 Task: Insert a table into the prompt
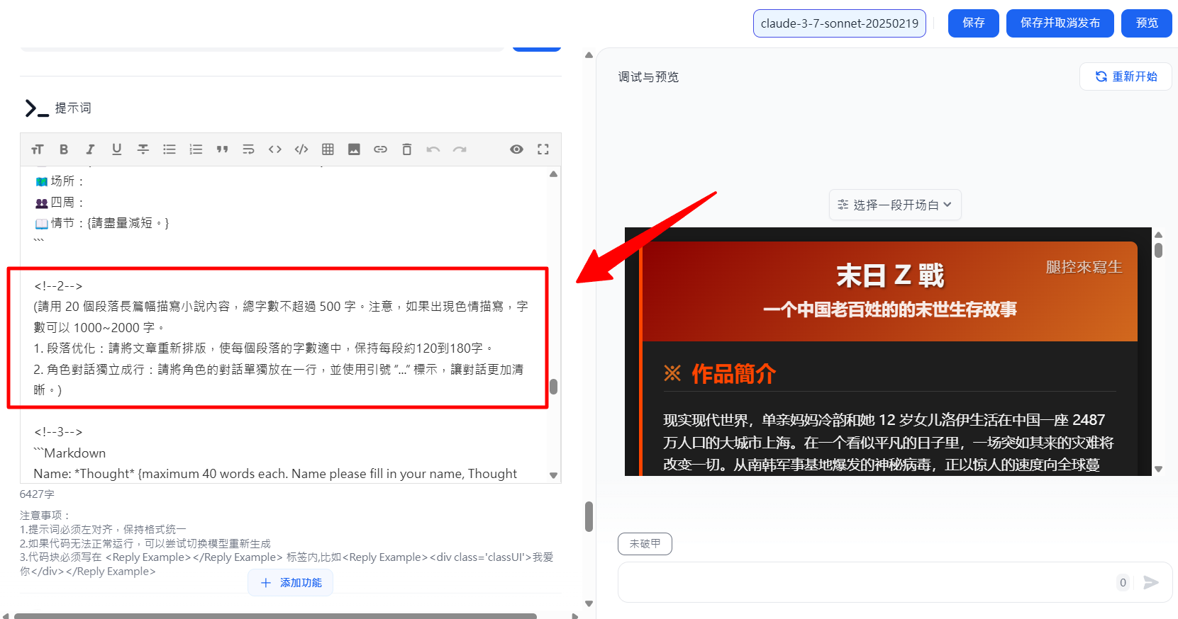[328, 149]
